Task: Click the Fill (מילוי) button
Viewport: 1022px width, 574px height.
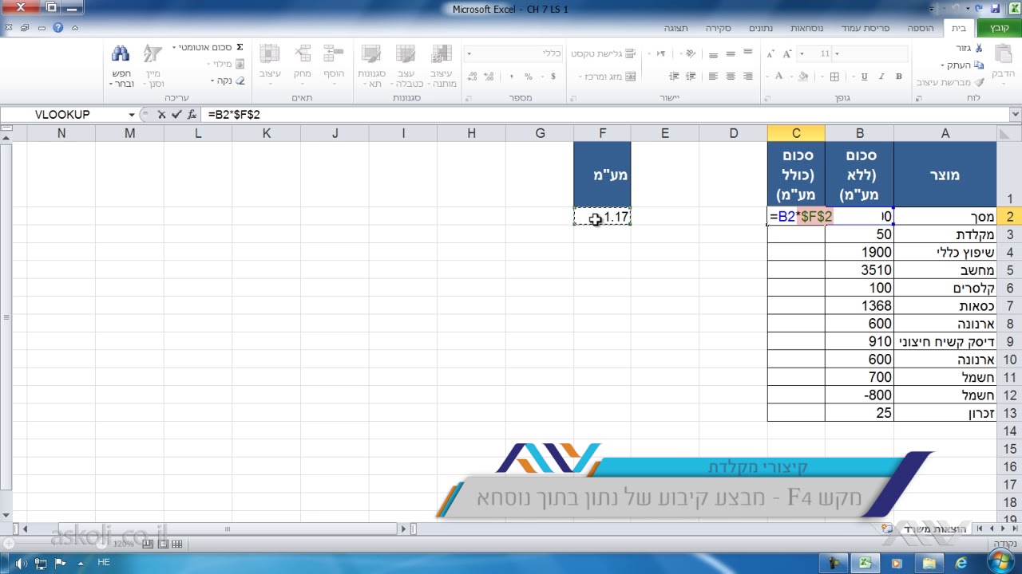Action: click(x=227, y=64)
